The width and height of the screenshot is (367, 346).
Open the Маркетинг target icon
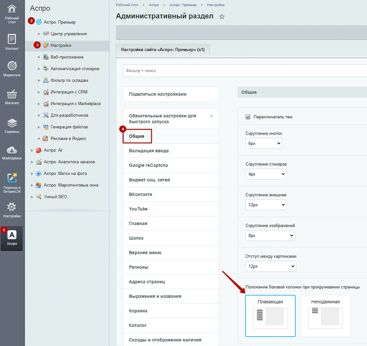(x=12, y=66)
